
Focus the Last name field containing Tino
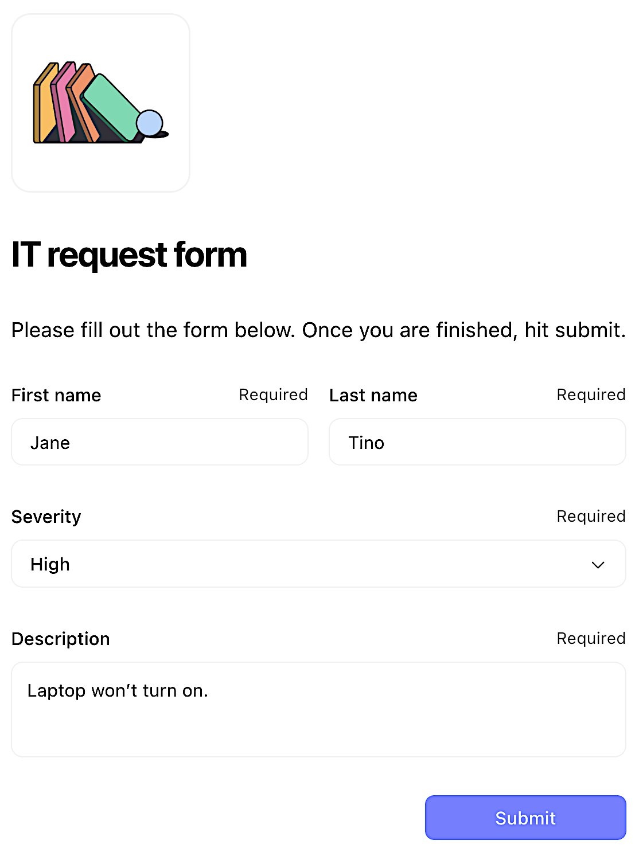(x=477, y=442)
